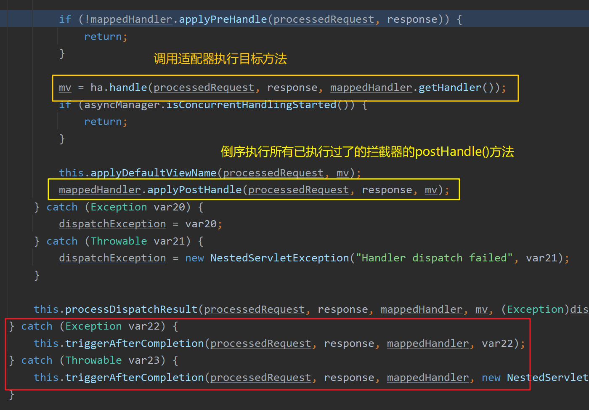Click NestedServletException in the dispatchException assignment
The width and height of the screenshot is (589, 410).
pyautogui.click(x=280, y=258)
